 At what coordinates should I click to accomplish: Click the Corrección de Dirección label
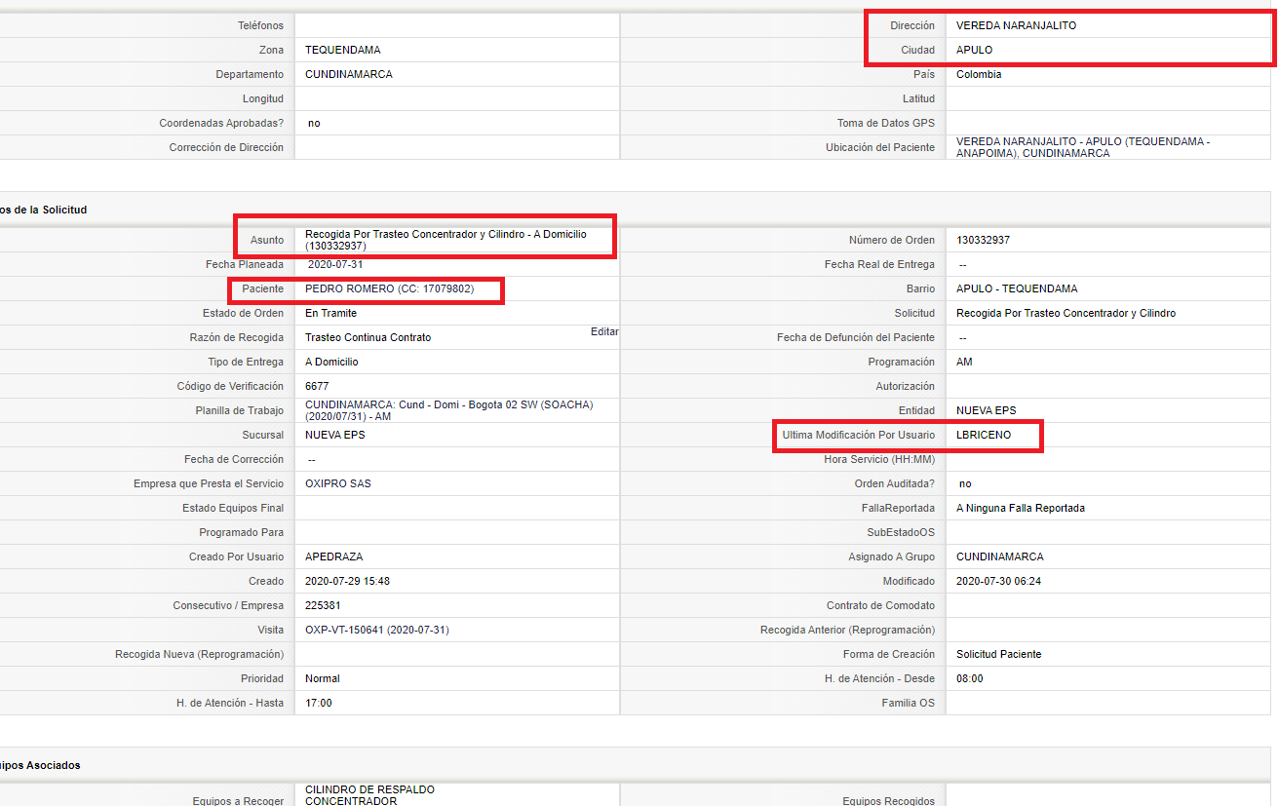coord(226,147)
